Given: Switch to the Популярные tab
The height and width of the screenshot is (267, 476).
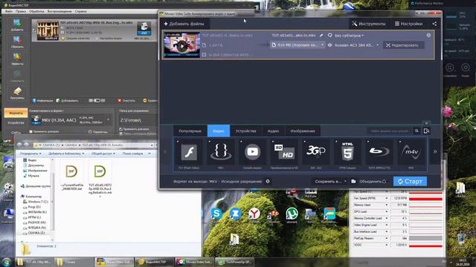Looking at the screenshot, I should click(x=190, y=131).
